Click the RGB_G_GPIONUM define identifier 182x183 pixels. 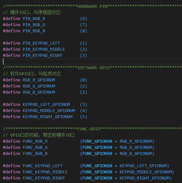[x=39, y=86]
